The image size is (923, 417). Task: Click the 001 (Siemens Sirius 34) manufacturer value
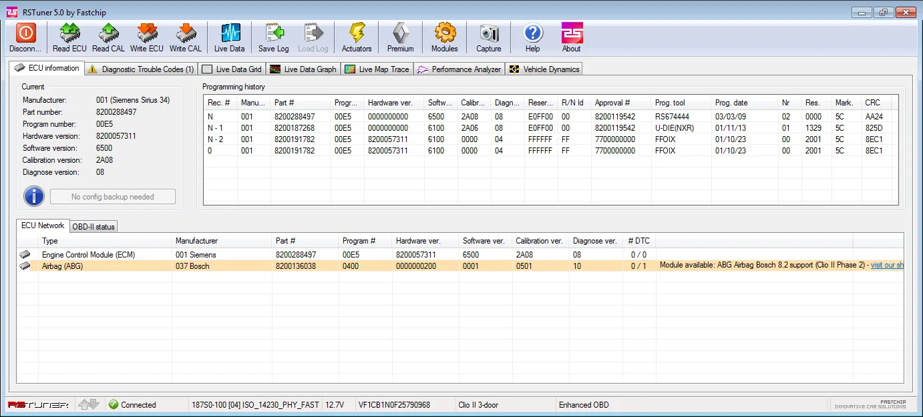[133, 100]
